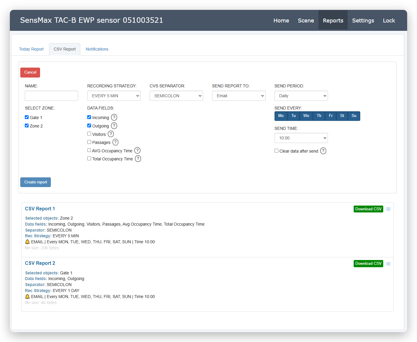Select the CSV Report tab
This screenshot has height=342, width=417.
point(65,49)
